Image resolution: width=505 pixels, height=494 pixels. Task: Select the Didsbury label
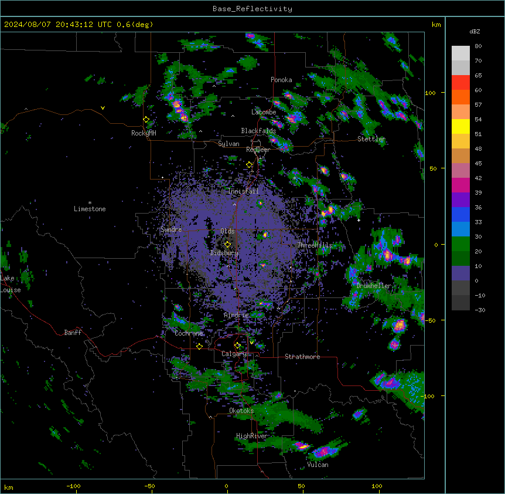click(x=224, y=253)
